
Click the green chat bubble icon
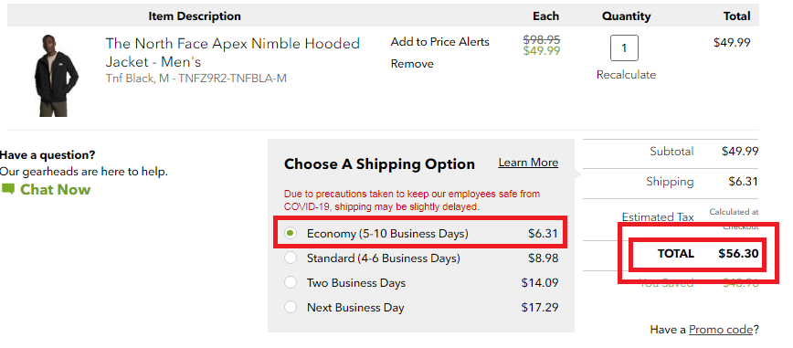tap(8, 190)
